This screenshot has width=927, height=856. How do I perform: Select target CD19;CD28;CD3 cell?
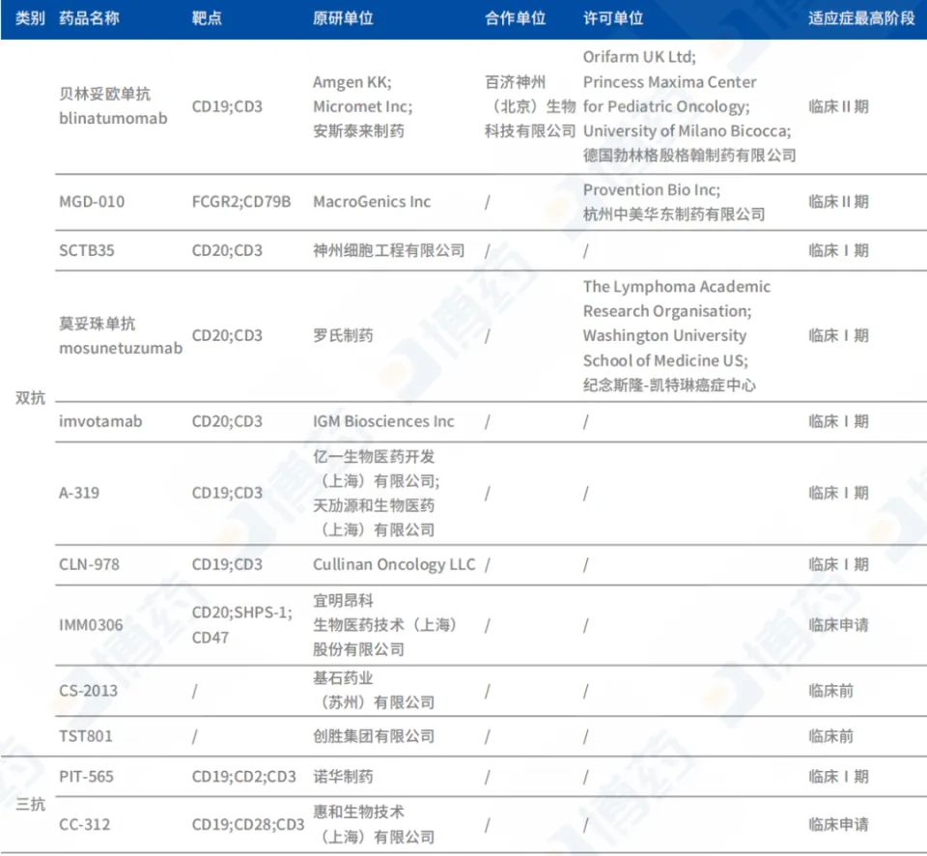click(x=248, y=824)
